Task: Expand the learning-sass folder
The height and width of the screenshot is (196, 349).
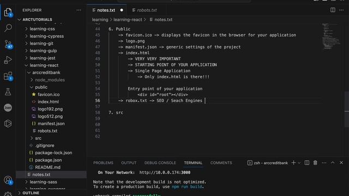Action: pos(51,182)
